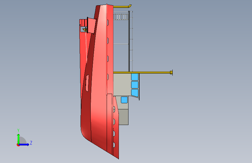Click the Y label on the axis triad

(x=18, y=131)
